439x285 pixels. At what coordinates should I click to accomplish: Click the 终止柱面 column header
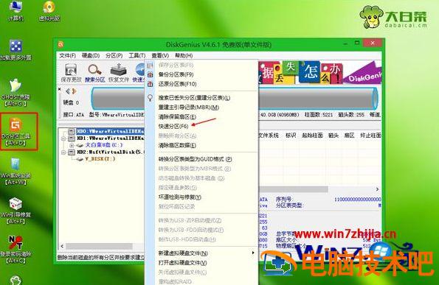tap(370, 136)
